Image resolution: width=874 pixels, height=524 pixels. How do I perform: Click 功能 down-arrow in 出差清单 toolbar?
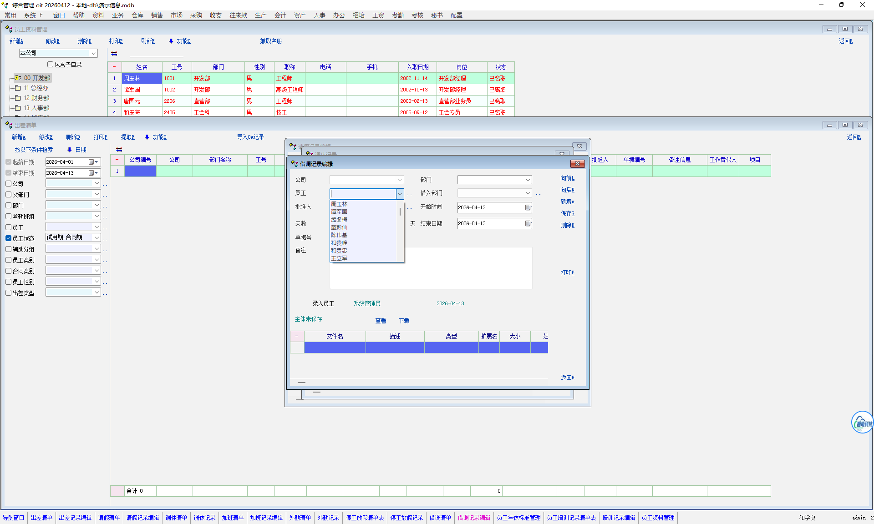coord(147,137)
